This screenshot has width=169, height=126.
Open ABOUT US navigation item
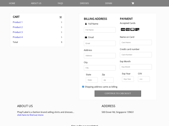click(x=36, y=3)
